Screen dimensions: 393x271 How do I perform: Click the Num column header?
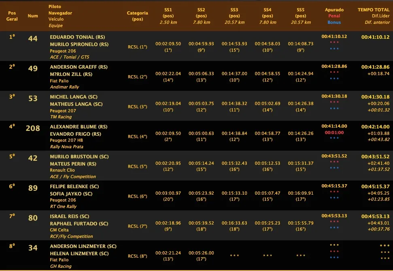tap(33, 16)
